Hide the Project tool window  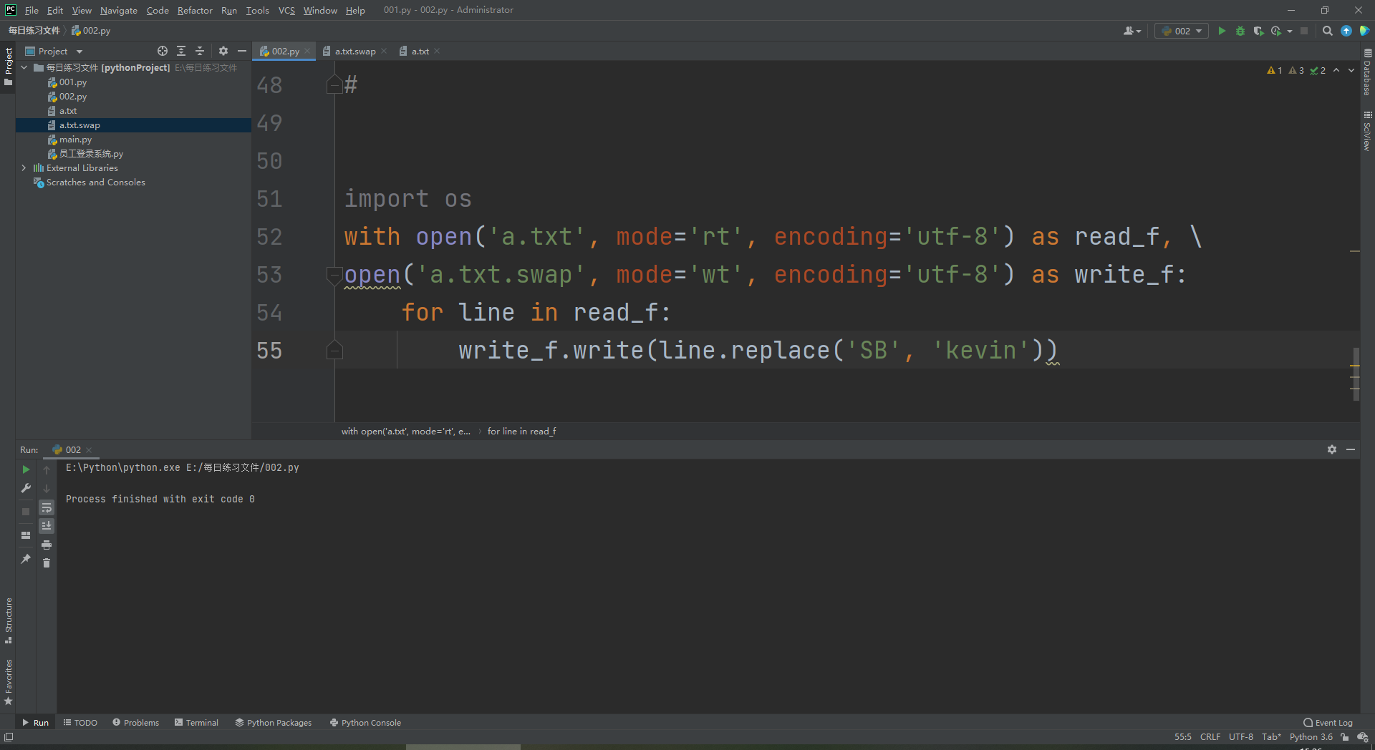click(x=242, y=51)
